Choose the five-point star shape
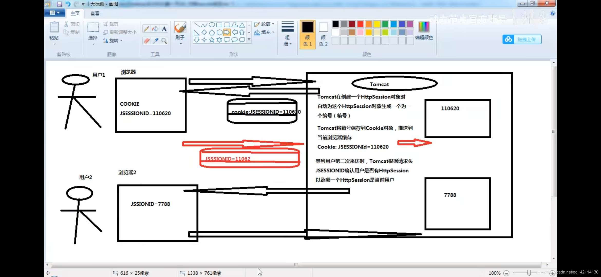This screenshot has height=277, width=601. [212, 40]
